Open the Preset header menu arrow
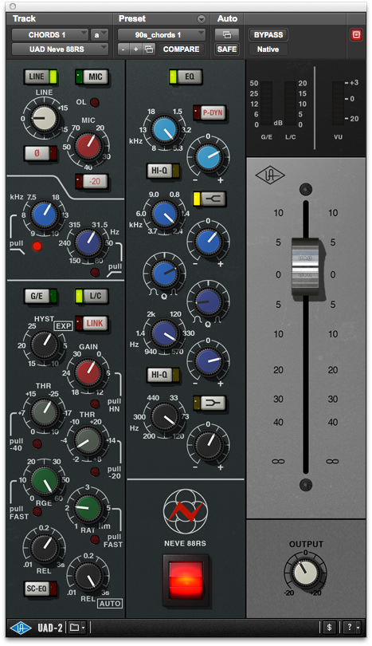The height and width of the screenshot is (646, 372). pos(202,19)
